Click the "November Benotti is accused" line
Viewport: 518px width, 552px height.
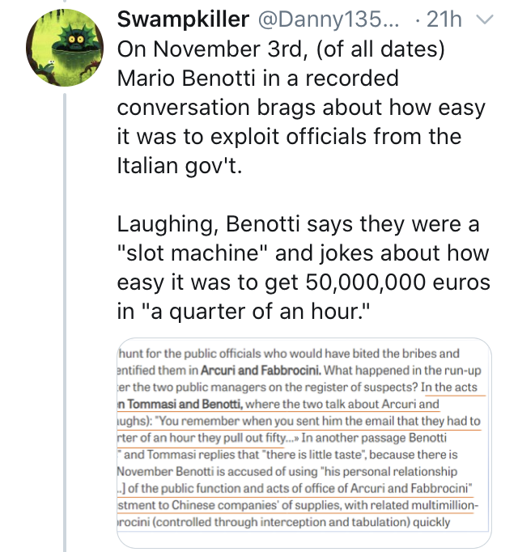287,471
